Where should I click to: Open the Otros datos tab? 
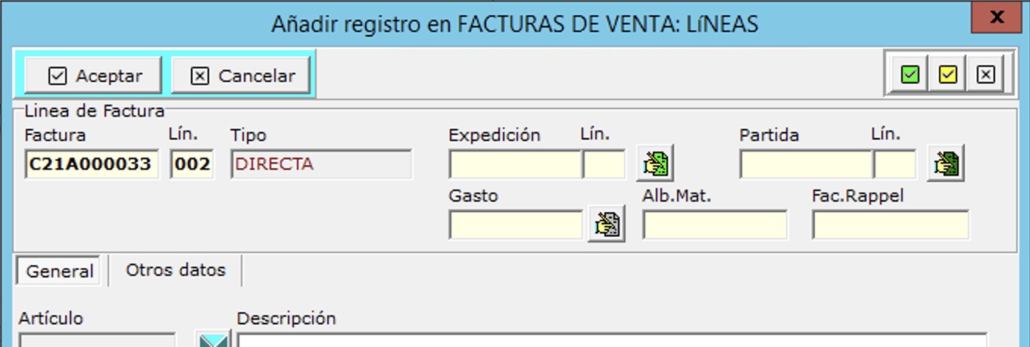click(x=176, y=270)
